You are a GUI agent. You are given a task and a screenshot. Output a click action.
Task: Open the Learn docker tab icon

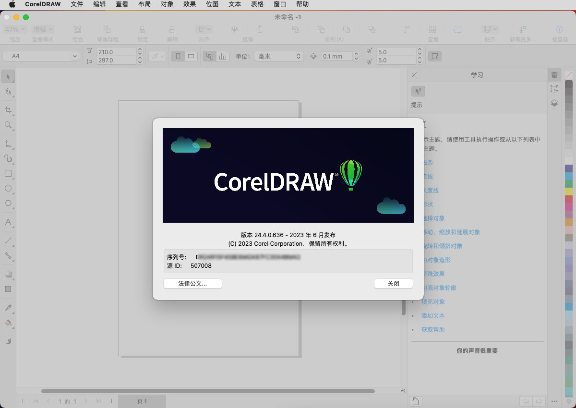click(554, 75)
